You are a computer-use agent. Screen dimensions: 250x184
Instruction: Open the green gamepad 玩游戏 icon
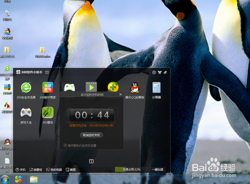69,87
